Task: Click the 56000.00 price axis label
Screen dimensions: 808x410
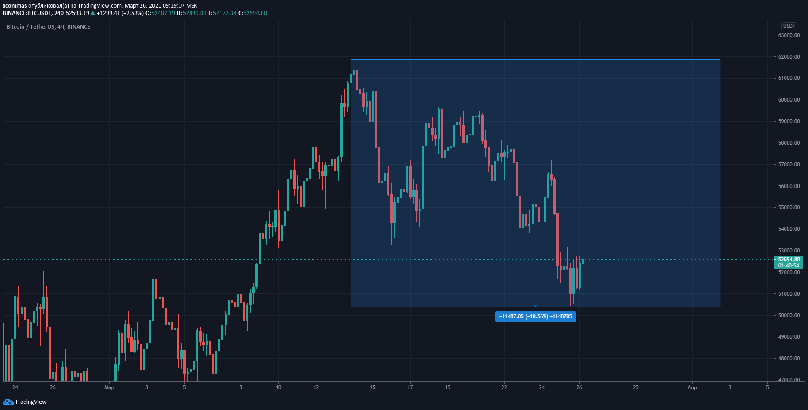Action: pos(789,186)
